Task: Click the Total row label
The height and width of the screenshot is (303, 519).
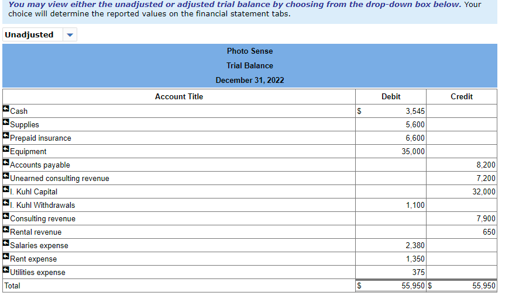Action: pyautogui.click(x=12, y=286)
